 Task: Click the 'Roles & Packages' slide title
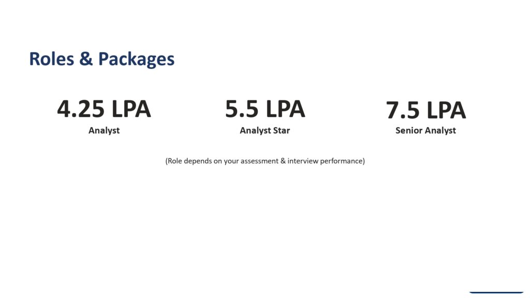(x=102, y=59)
